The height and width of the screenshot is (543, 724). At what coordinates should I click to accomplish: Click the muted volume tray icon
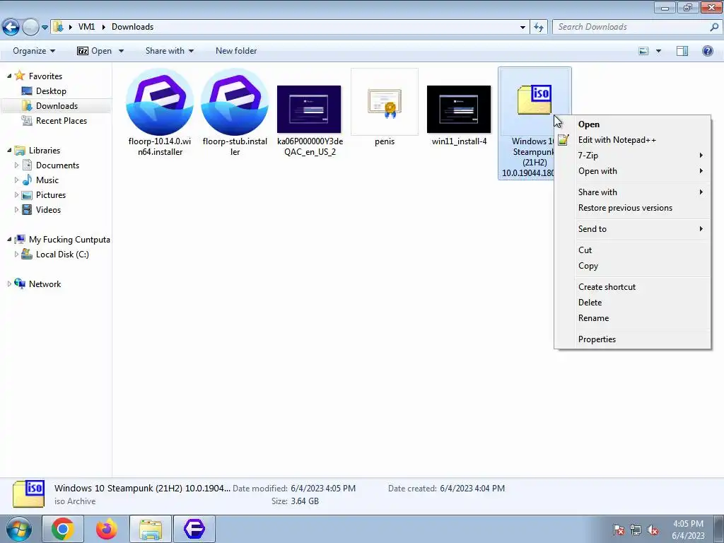(653, 530)
